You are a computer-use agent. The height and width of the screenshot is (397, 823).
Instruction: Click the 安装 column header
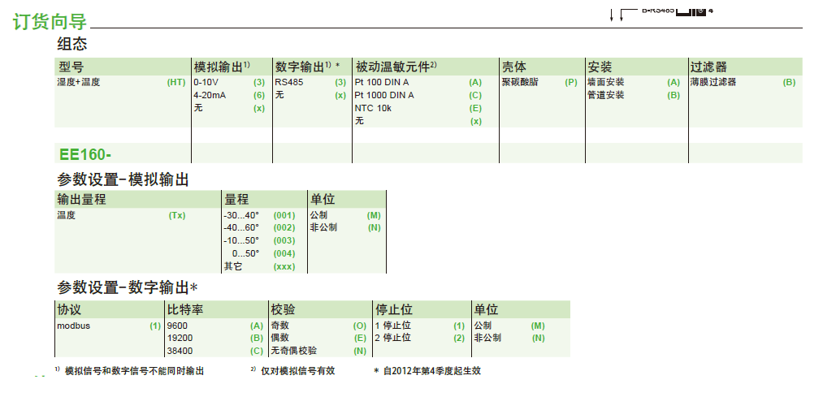pos(600,67)
